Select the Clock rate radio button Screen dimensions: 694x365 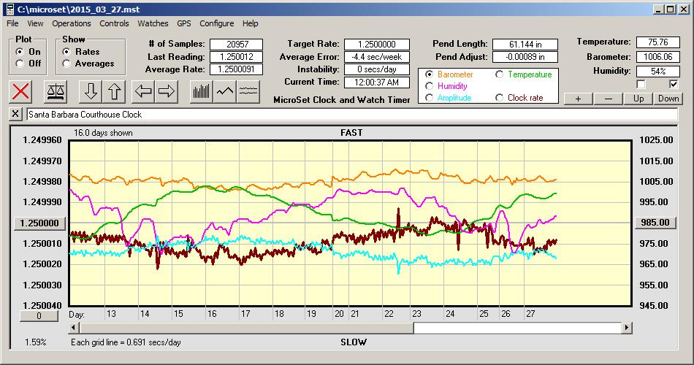(x=499, y=98)
